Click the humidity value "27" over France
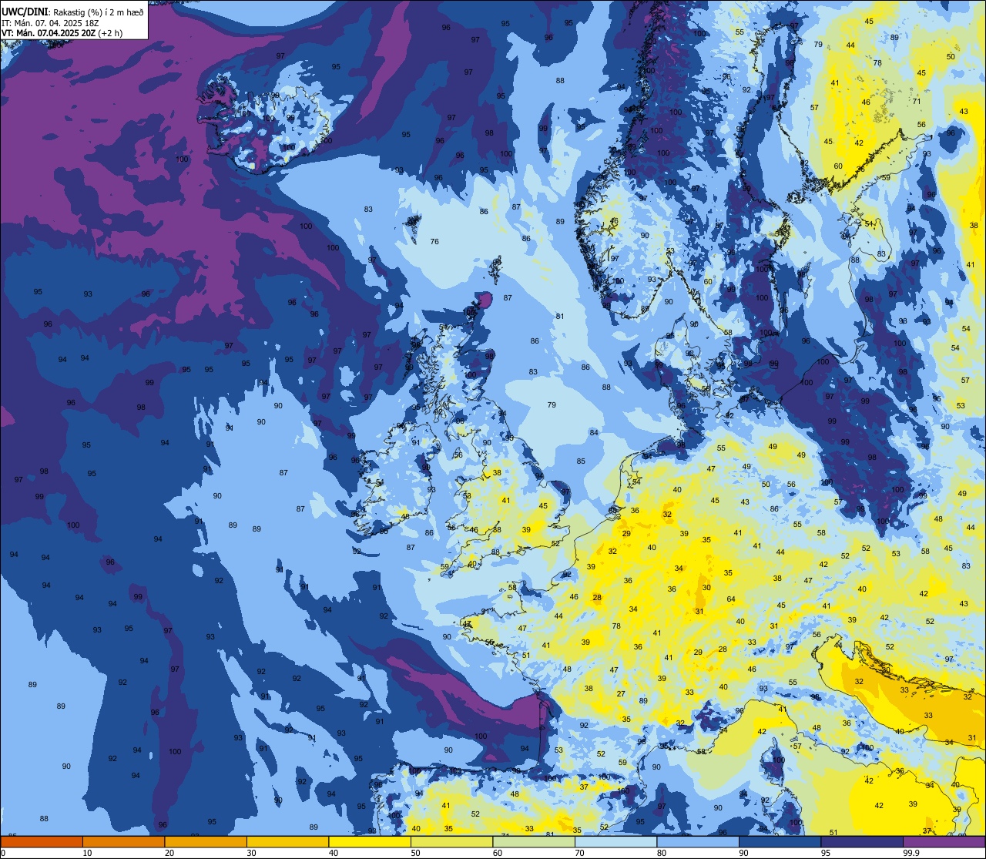Screen dimensions: 986x859 (x=621, y=693)
